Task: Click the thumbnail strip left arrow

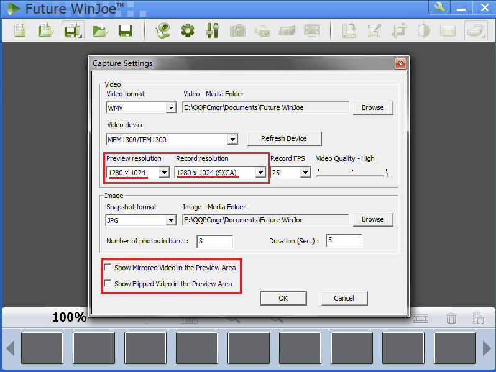Action: point(11,348)
